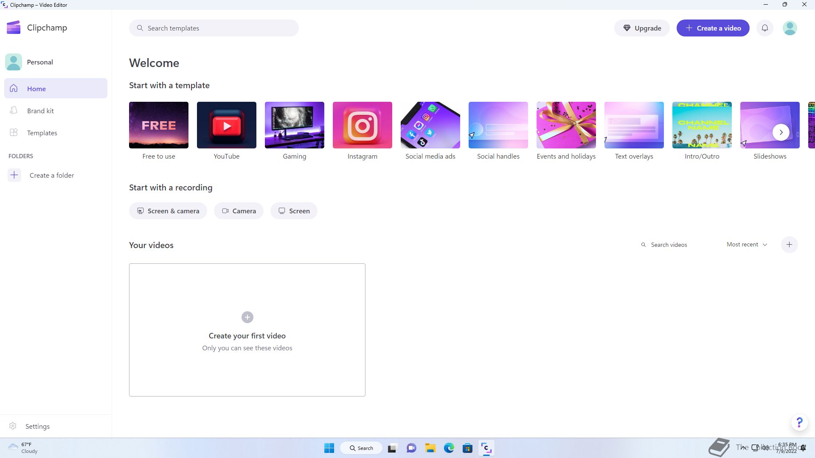Viewport: 815px width, 458px height.
Task: Open the Text overlays templates
Action: pyautogui.click(x=634, y=131)
